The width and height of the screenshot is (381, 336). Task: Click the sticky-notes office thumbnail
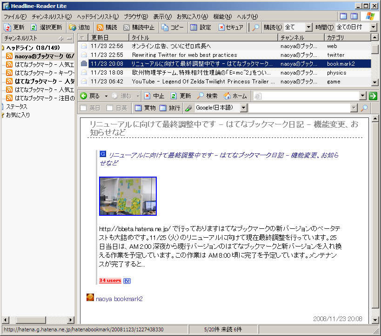[x=128, y=196]
